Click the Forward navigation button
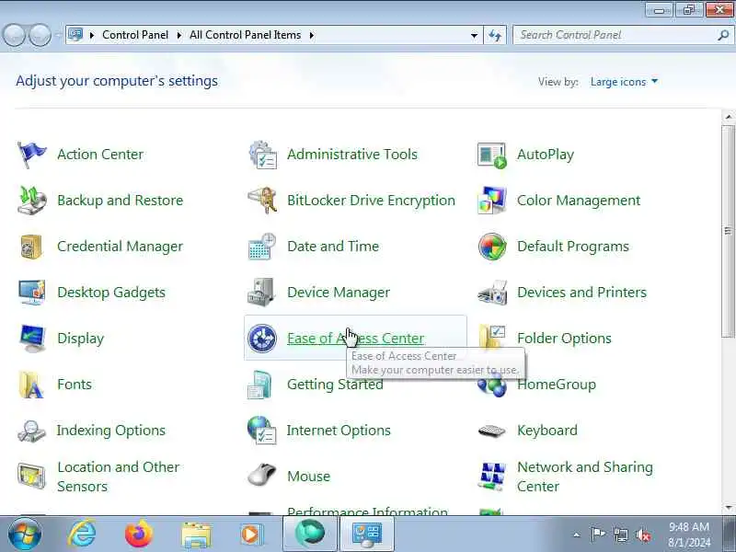This screenshot has width=736, height=552. coord(40,35)
